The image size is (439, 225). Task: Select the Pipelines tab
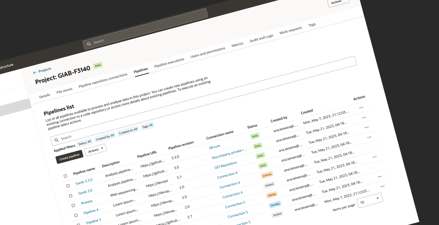click(x=141, y=70)
